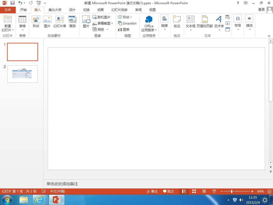Image resolution: width=273 pixels, height=205 pixels.
Task: Insert a SmartArt graphic
Action: point(127,23)
